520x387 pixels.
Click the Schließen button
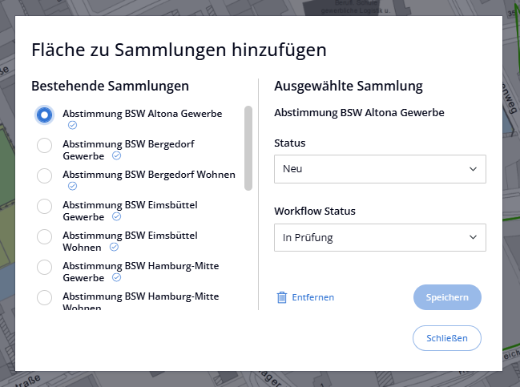[x=446, y=338]
